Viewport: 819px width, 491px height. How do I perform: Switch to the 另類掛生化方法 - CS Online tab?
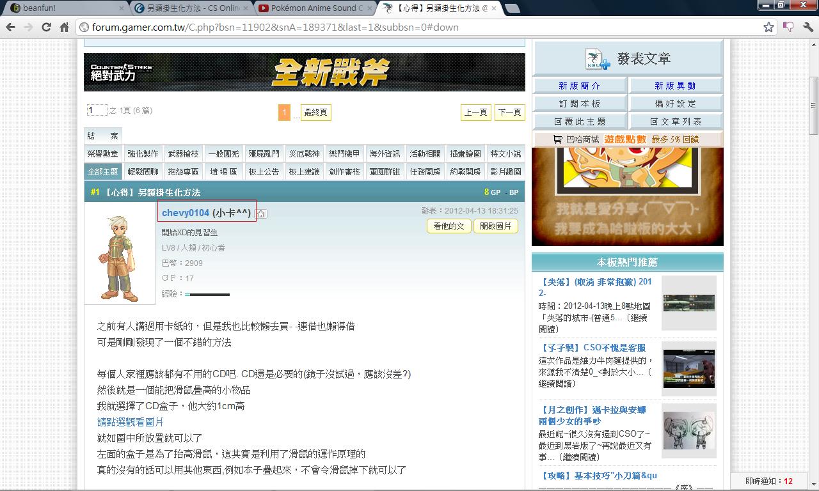pos(192,8)
